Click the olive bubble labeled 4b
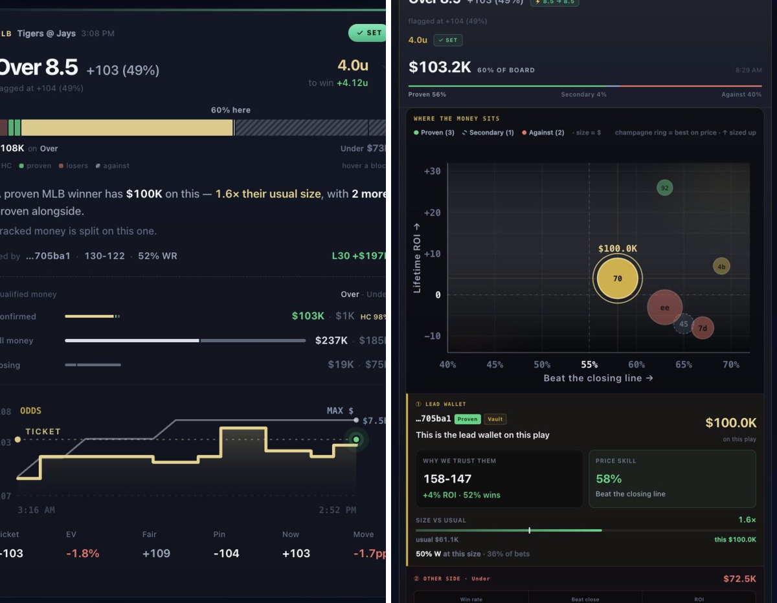Image resolution: width=777 pixels, height=603 pixels. [721, 266]
